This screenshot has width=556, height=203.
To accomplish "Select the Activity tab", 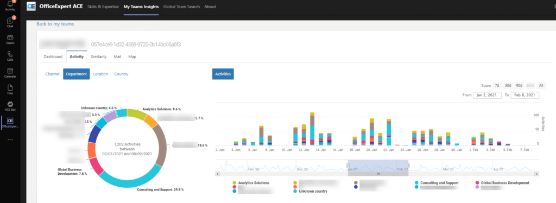I will [x=77, y=56].
